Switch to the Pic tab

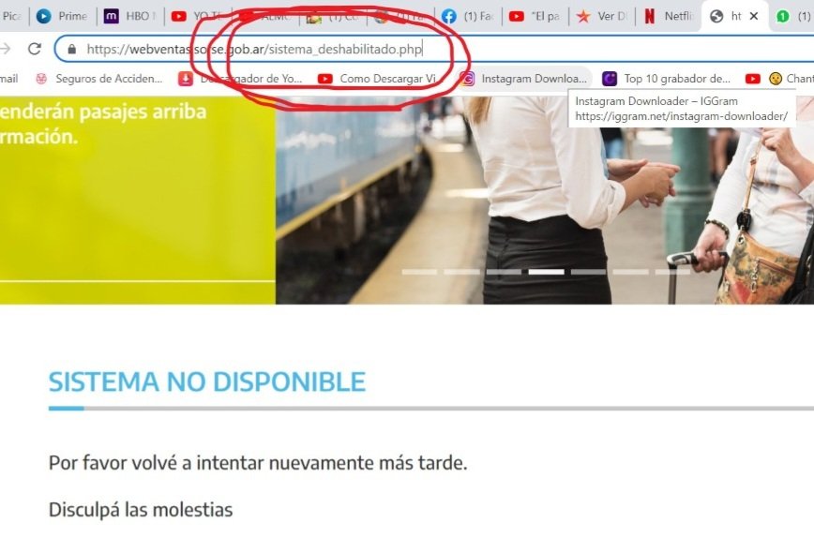tap(11, 16)
